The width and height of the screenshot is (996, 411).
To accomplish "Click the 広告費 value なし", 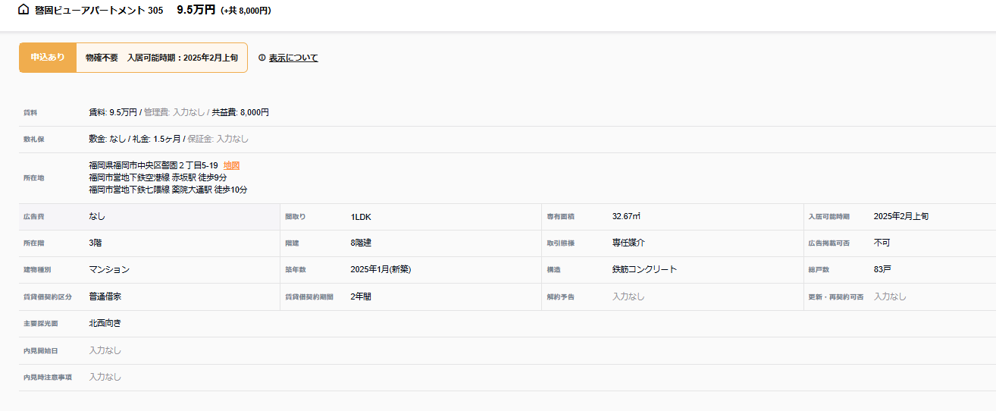I will [x=97, y=217].
